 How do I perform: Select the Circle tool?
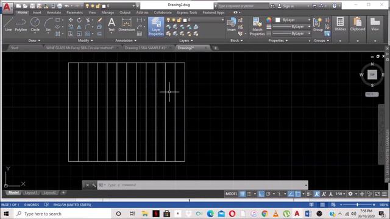[x=35, y=24]
